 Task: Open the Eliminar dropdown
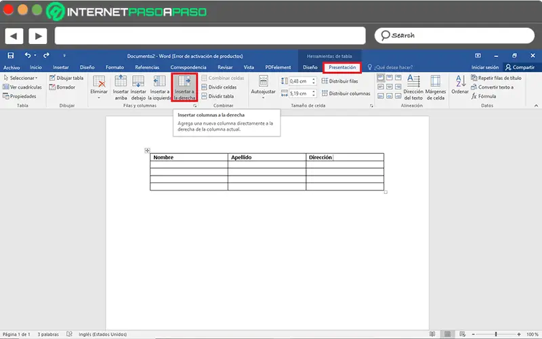[99, 87]
